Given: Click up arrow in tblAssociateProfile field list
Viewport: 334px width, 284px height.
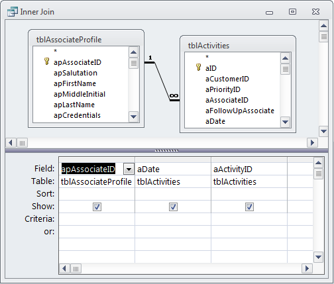Looking at the screenshot, I should coord(133,52).
